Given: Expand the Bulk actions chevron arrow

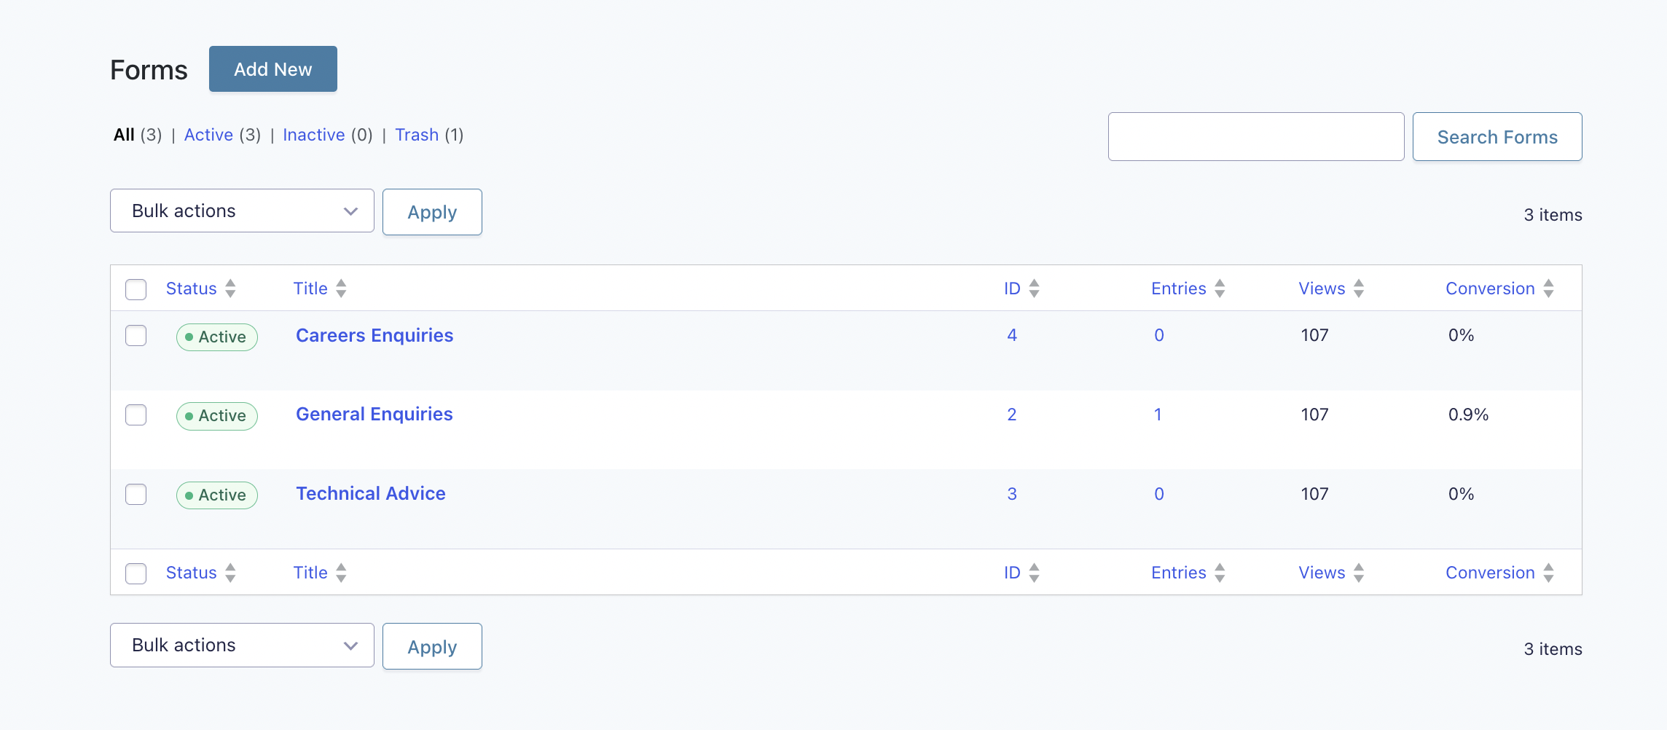Looking at the screenshot, I should tap(352, 211).
